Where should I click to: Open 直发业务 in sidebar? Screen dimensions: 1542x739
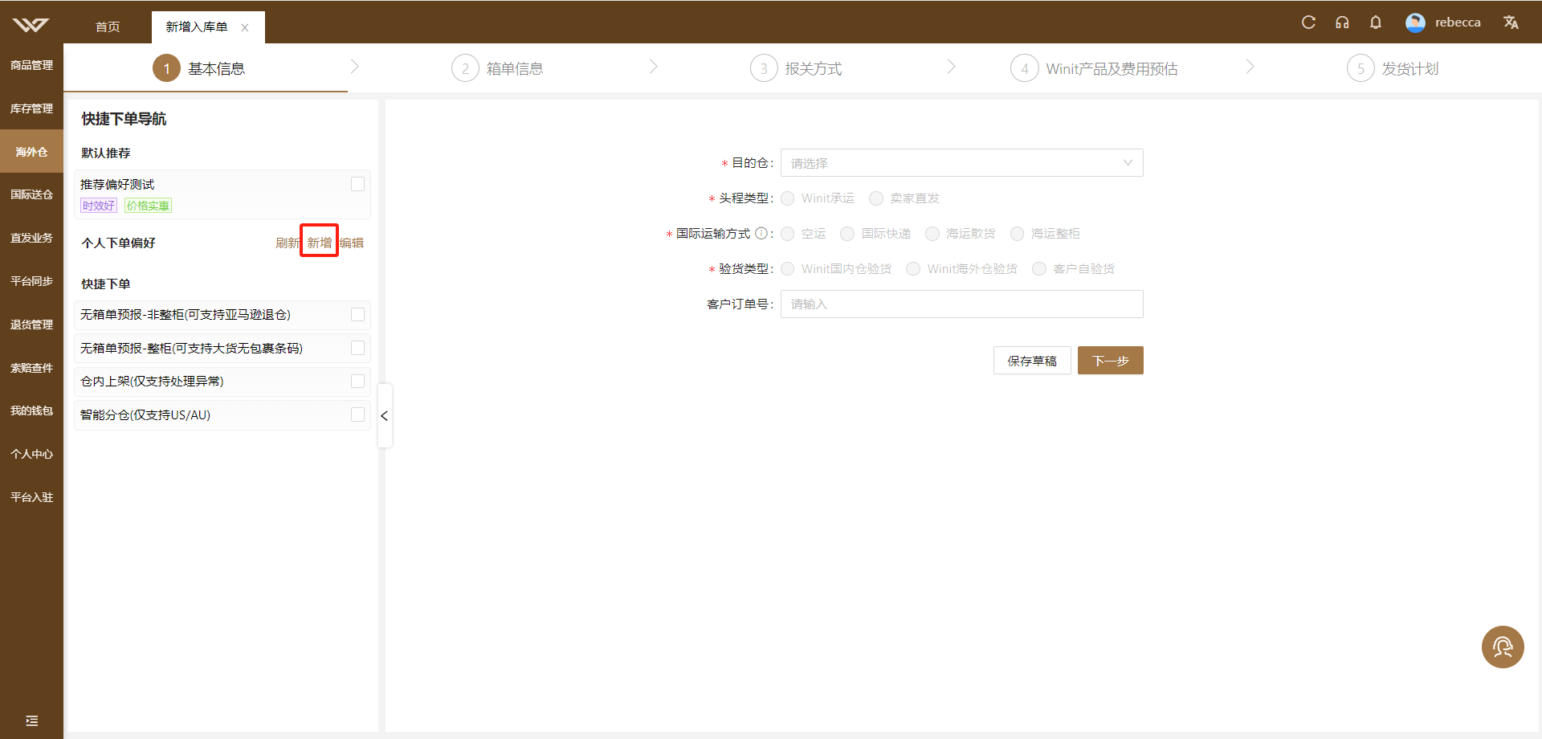31,238
